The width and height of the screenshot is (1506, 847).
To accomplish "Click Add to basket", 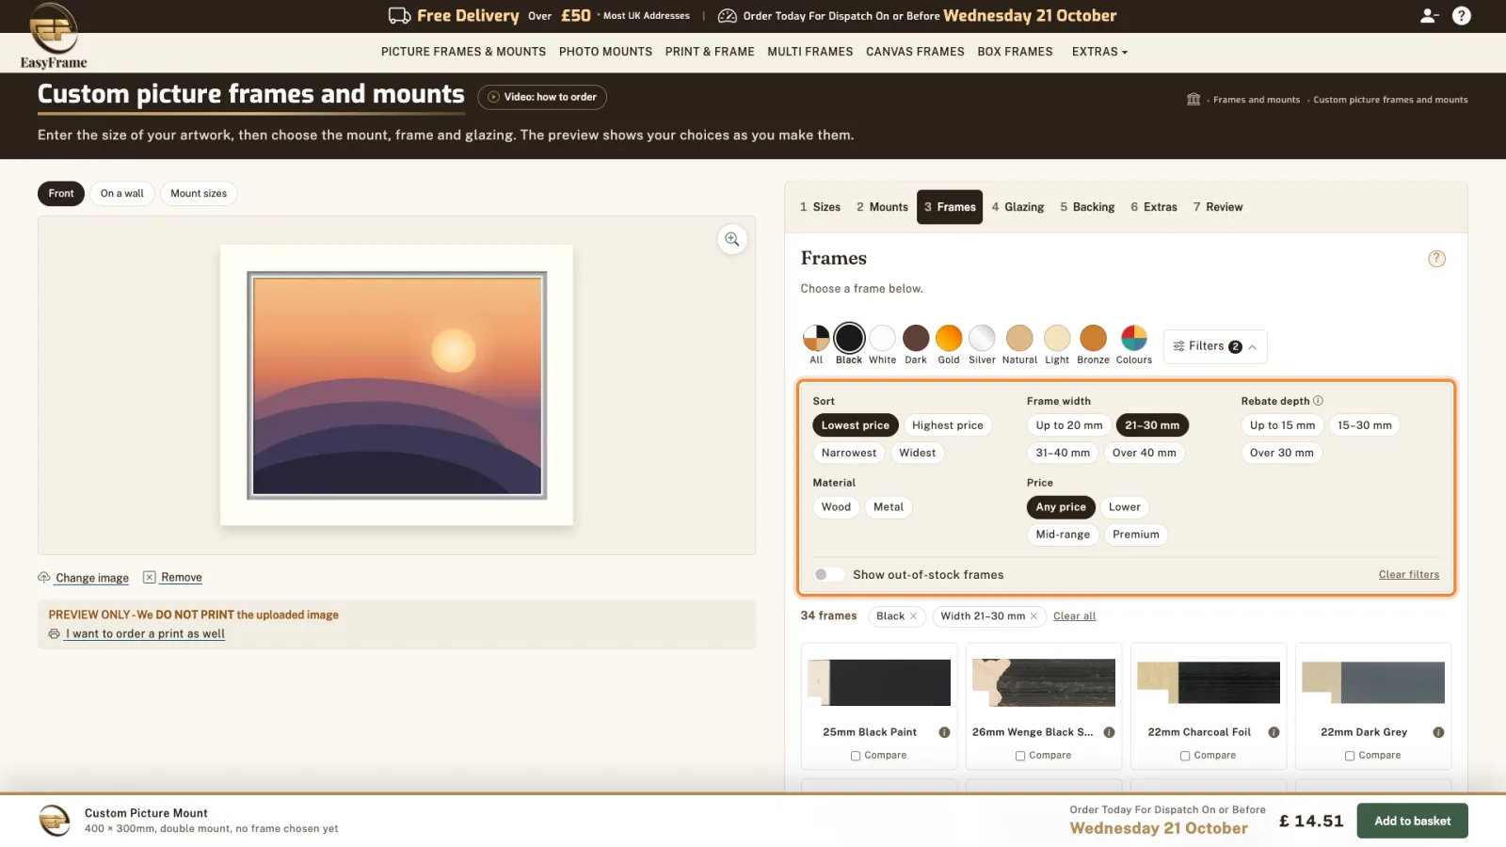I will [x=1412, y=821].
